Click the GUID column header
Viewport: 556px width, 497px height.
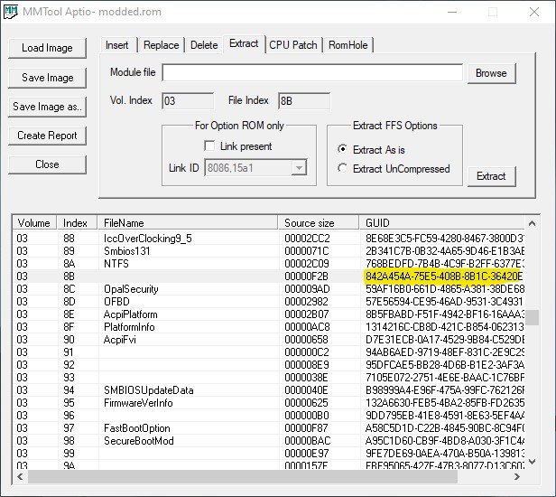[x=442, y=223]
